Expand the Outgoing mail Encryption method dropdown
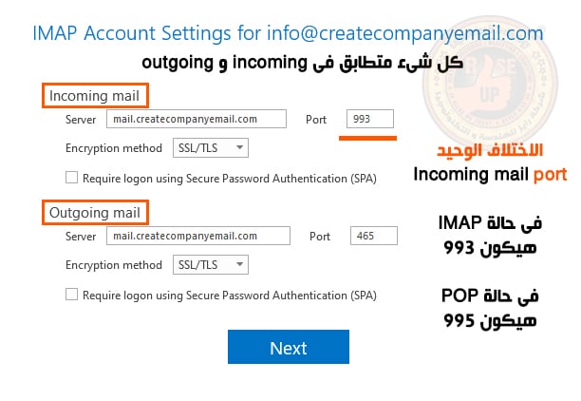The width and height of the screenshot is (581, 401). [x=211, y=265]
